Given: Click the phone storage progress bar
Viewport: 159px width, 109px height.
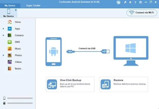Looking at the screenshot, I should (x=20, y=98).
